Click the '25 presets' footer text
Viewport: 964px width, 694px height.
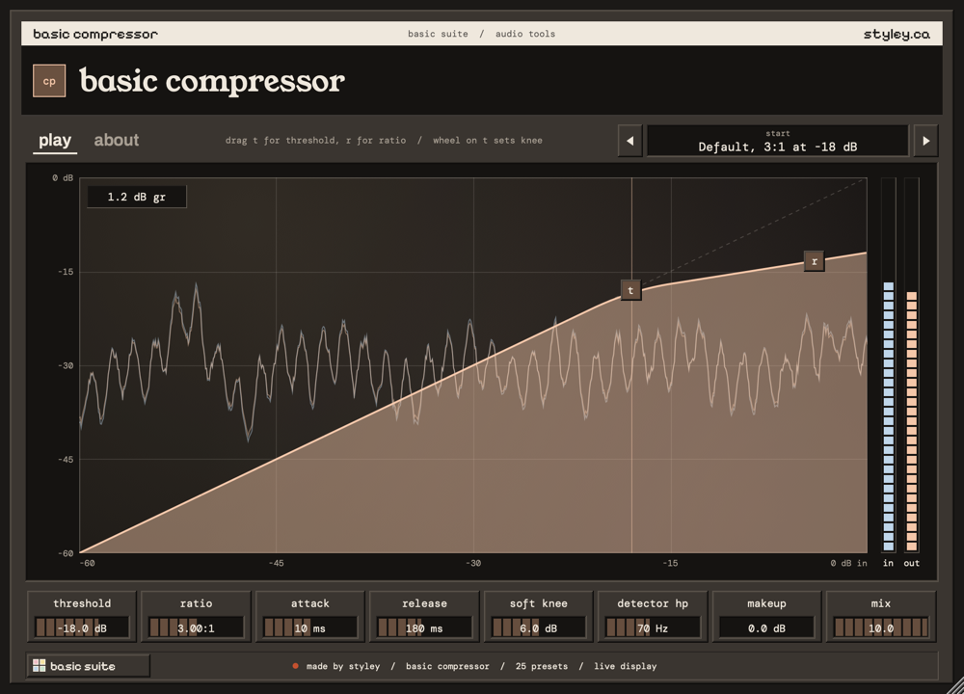pyautogui.click(x=542, y=666)
